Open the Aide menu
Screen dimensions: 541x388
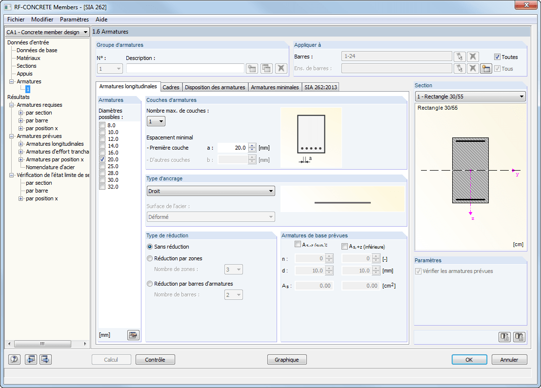click(x=101, y=19)
